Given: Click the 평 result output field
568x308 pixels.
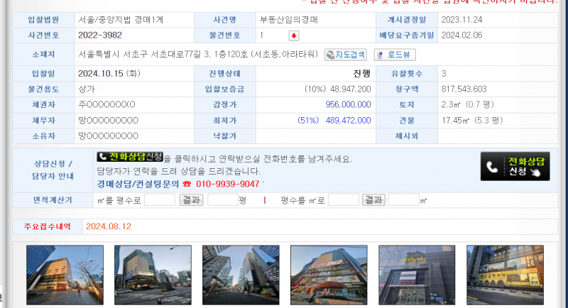Looking at the screenshot, I should 223,200.
